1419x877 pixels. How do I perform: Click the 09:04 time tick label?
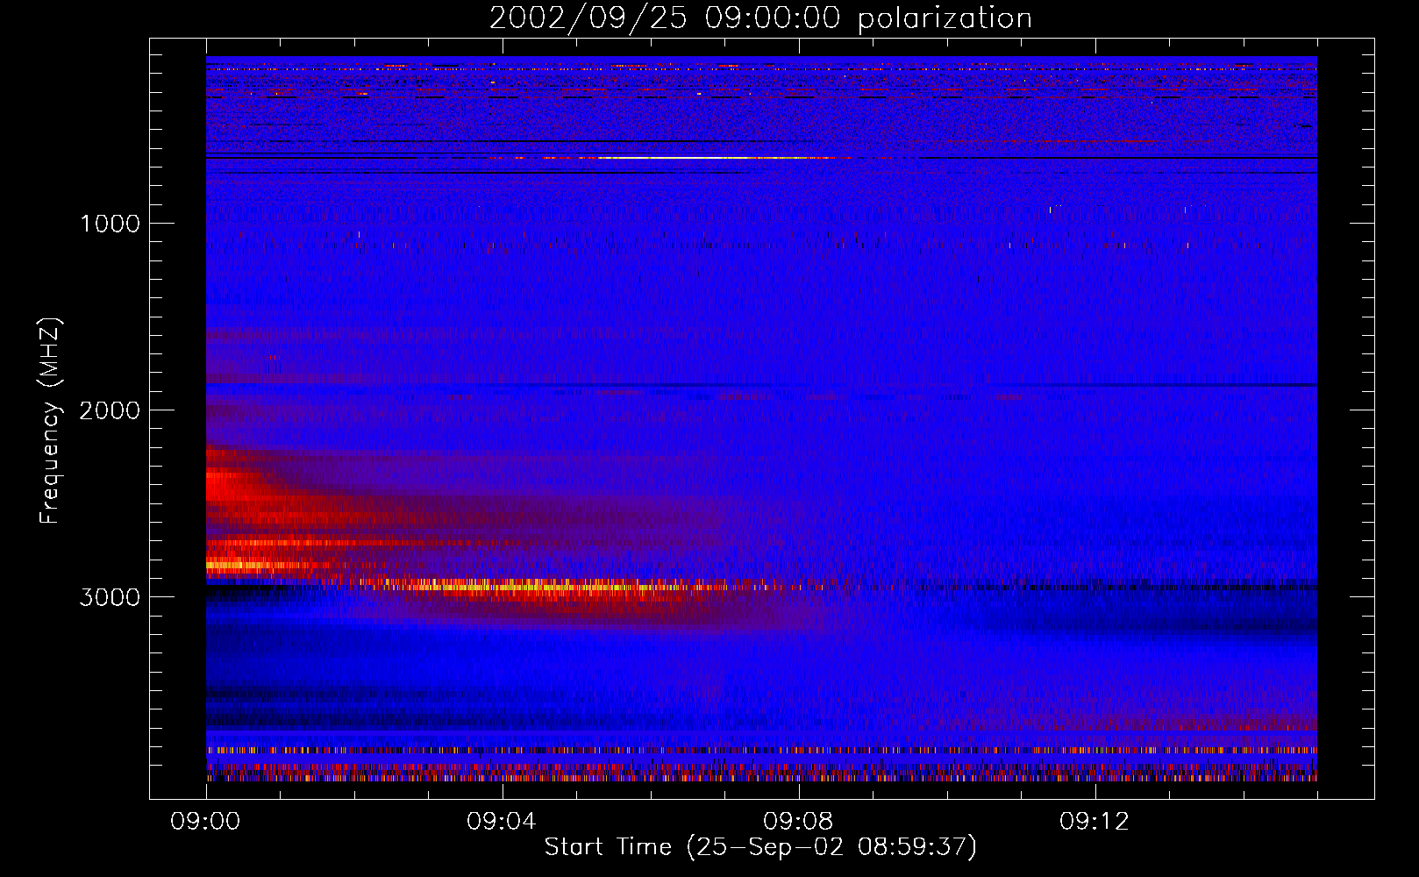(502, 822)
